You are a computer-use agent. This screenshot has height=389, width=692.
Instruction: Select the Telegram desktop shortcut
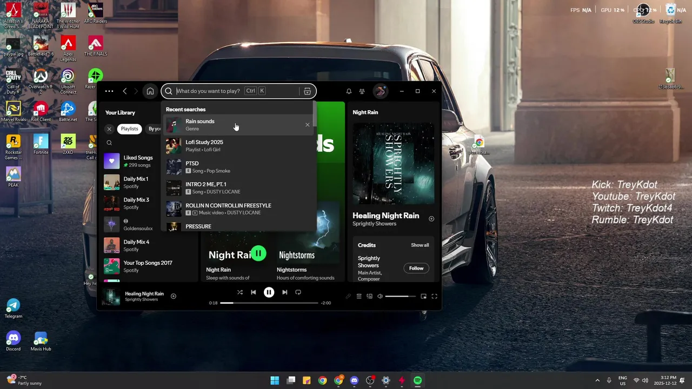tap(14, 308)
